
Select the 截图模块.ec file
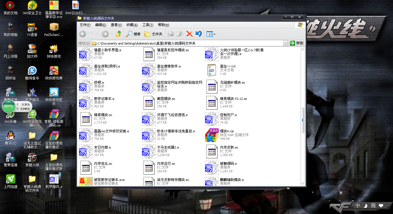click(159, 103)
